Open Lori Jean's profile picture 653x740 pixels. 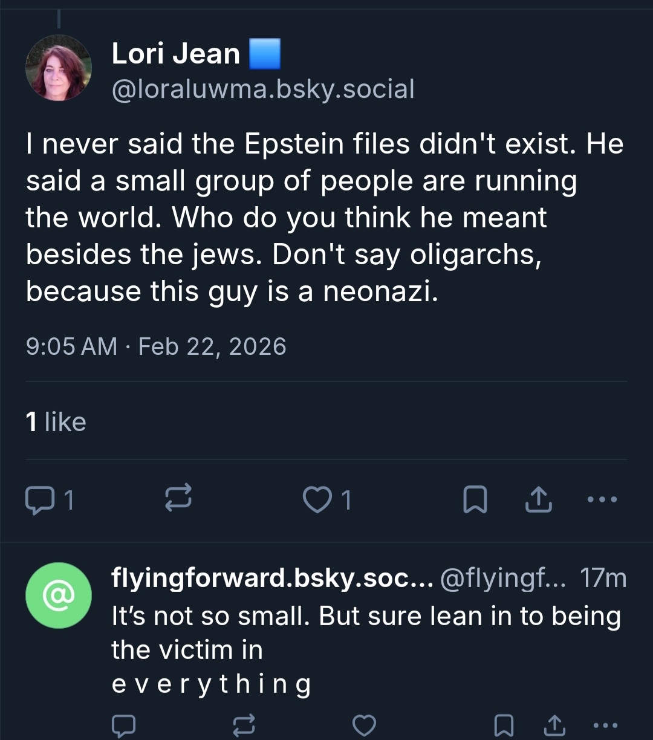point(59,68)
